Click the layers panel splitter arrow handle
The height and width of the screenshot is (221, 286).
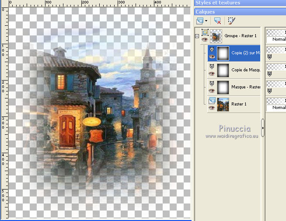(263, 128)
